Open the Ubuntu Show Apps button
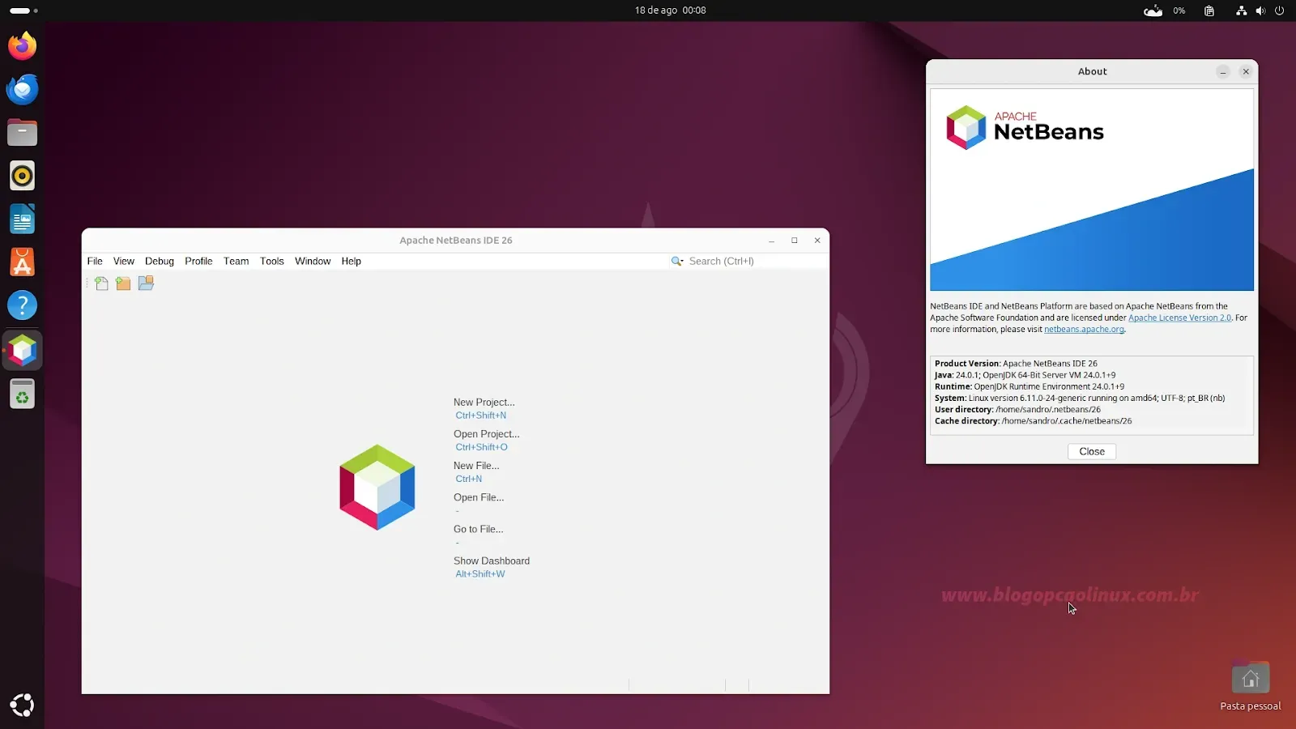This screenshot has height=729, width=1296. [x=23, y=705]
